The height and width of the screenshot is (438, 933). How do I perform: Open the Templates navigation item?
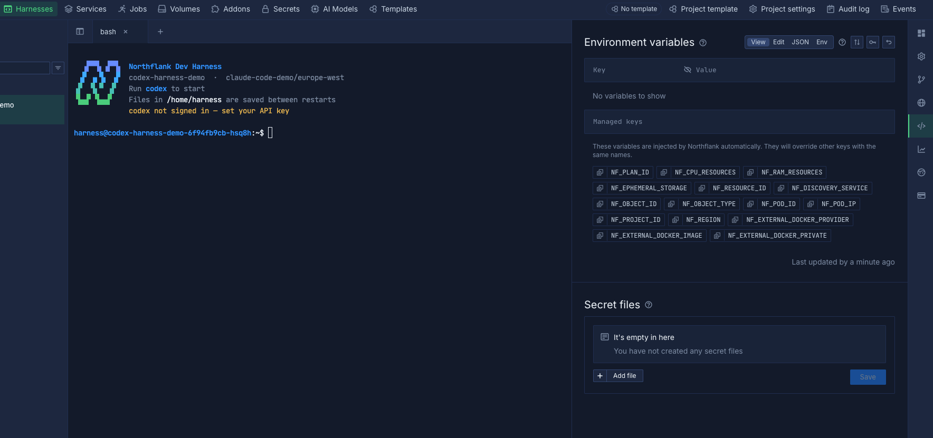(x=393, y=9)
